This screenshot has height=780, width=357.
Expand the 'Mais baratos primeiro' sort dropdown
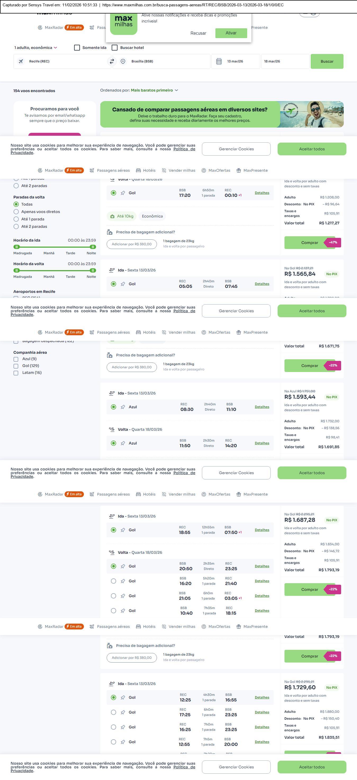point(154,90)
